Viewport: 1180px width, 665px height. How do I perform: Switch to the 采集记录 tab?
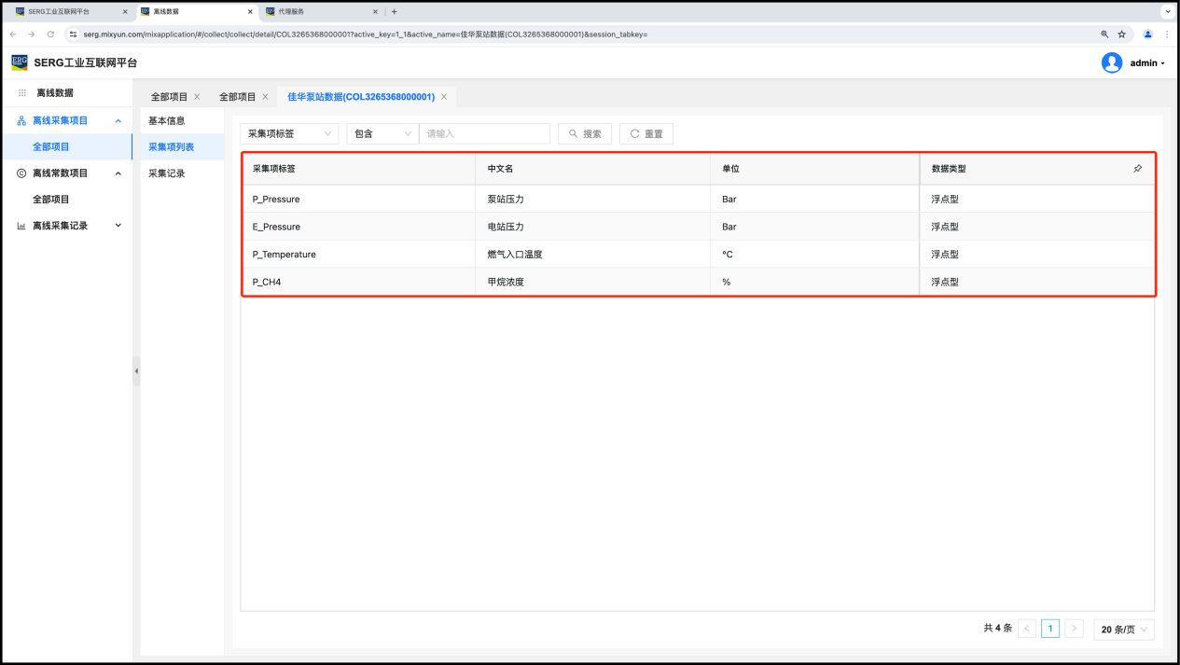(167, 173)
